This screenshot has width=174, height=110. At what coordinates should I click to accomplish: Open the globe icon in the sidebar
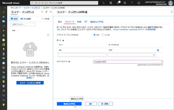pyautogui.click(x=4, y=63)
